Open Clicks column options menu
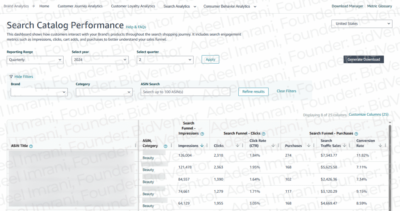 pos(243,145)
